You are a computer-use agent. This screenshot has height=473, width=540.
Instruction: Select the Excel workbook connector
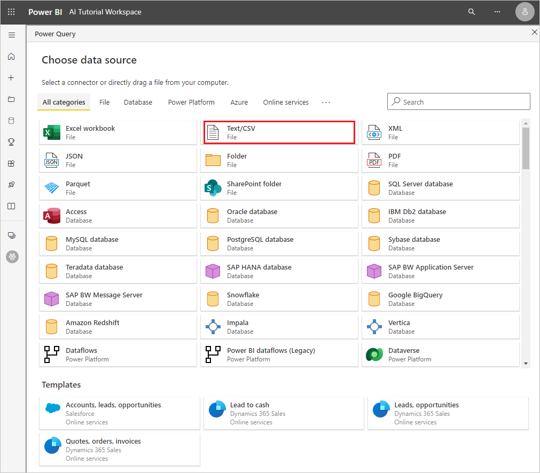click(x=118, y=132)
